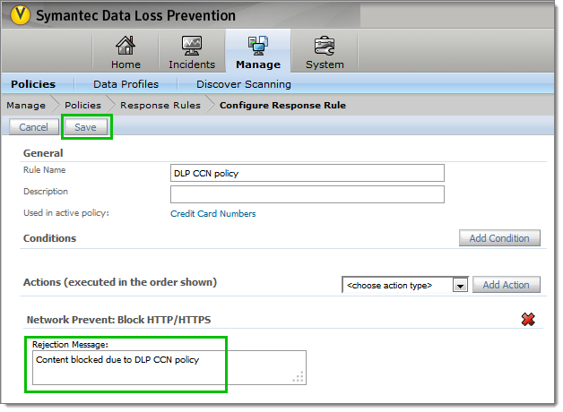Click the Add Action button
The width and height of the screenshot is (563, 412).
[506, 285]
